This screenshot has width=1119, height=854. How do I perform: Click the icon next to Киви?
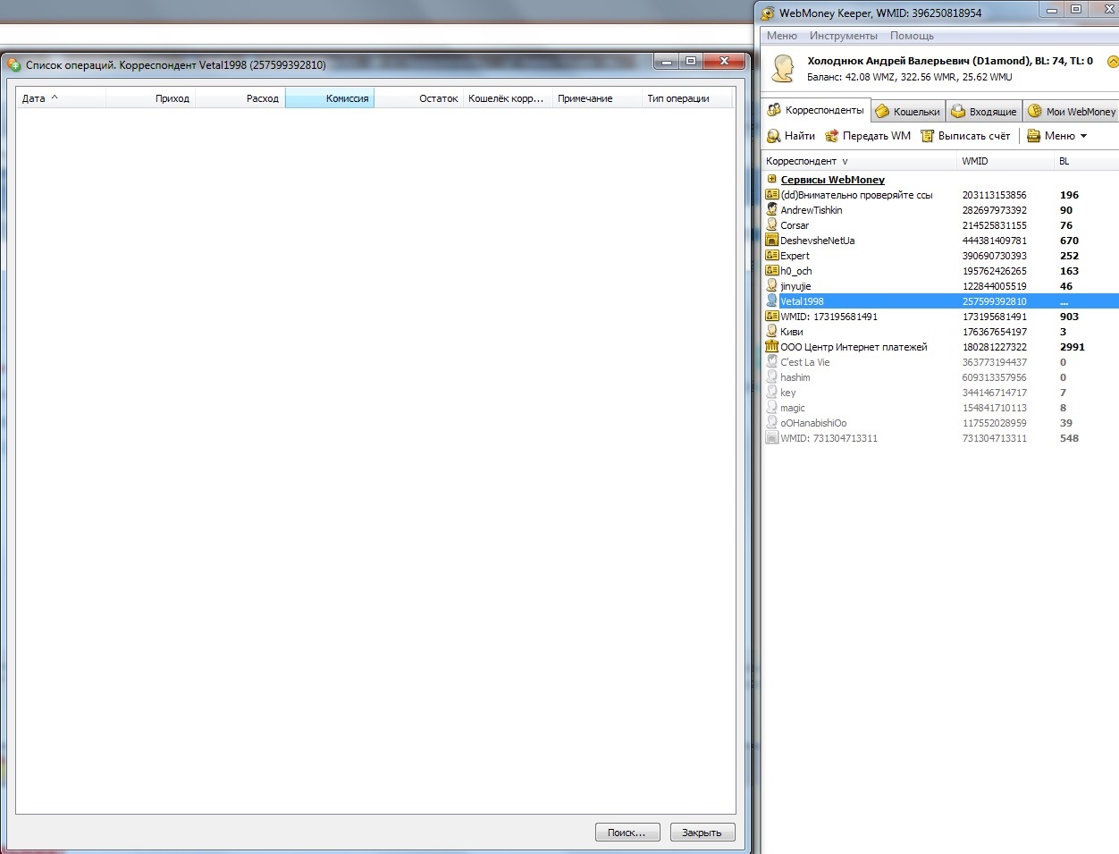[x=772, y=331]
